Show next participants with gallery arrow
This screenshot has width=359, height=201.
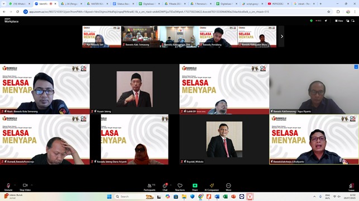pyautogui.click(x=282, y=37)
